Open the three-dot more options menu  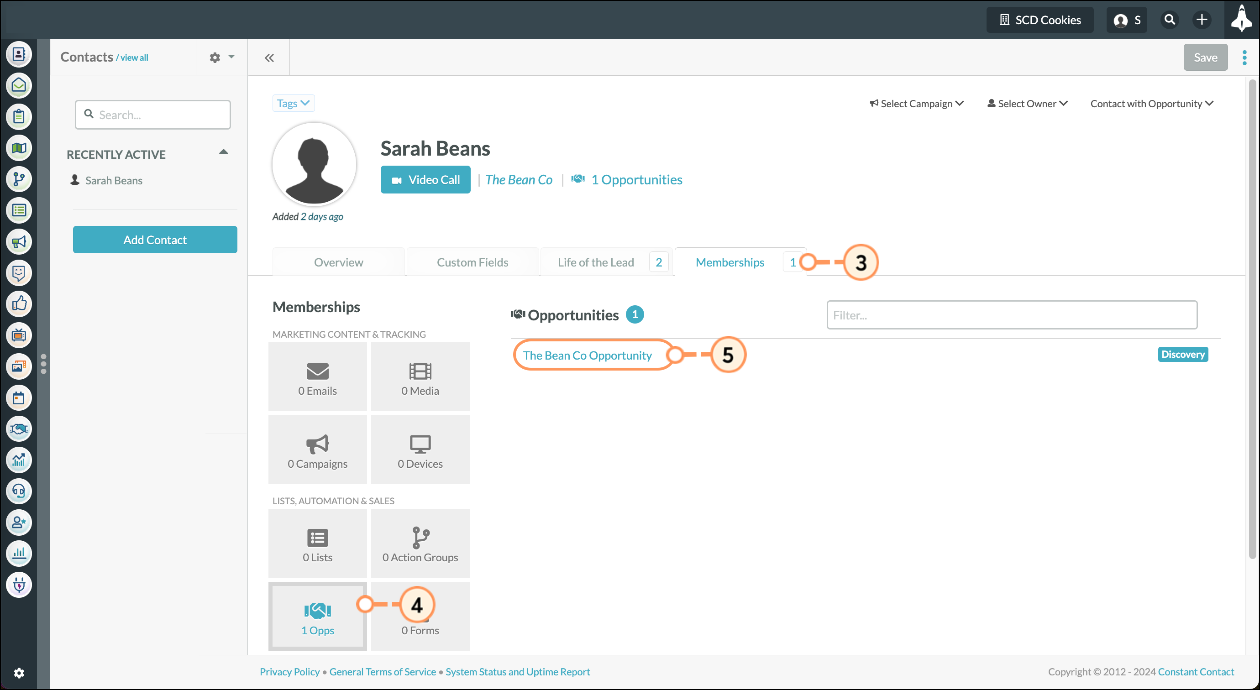tap(1244, 57)
